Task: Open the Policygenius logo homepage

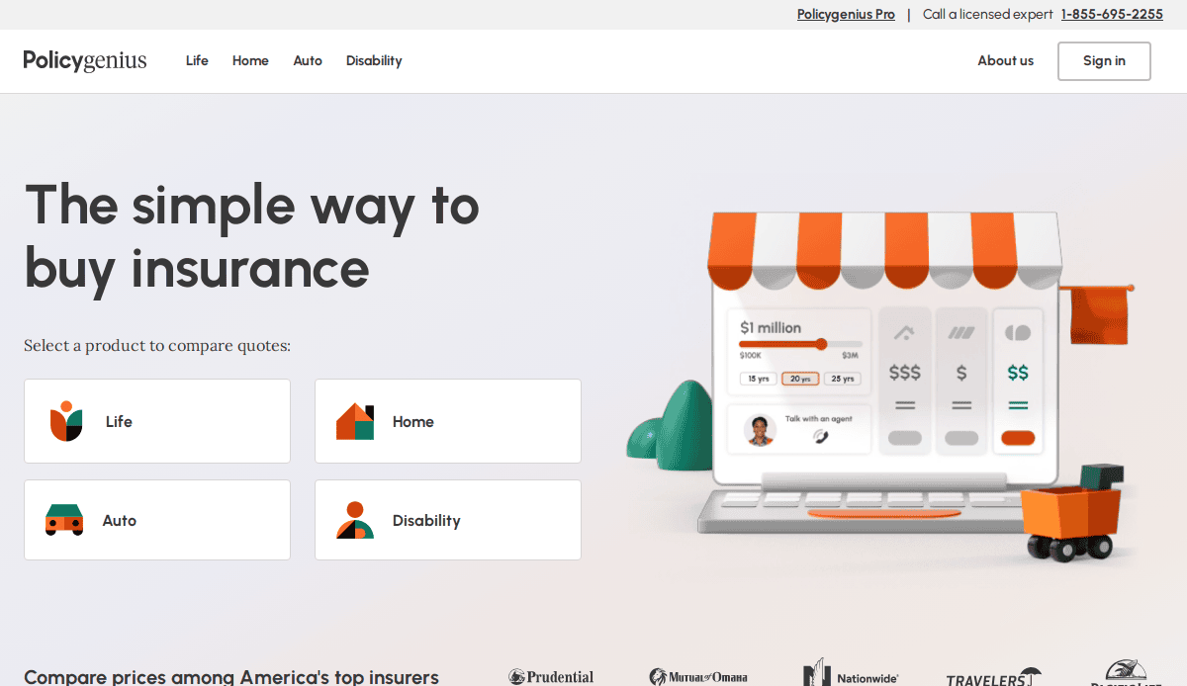Action: click(x=85, y=61)
